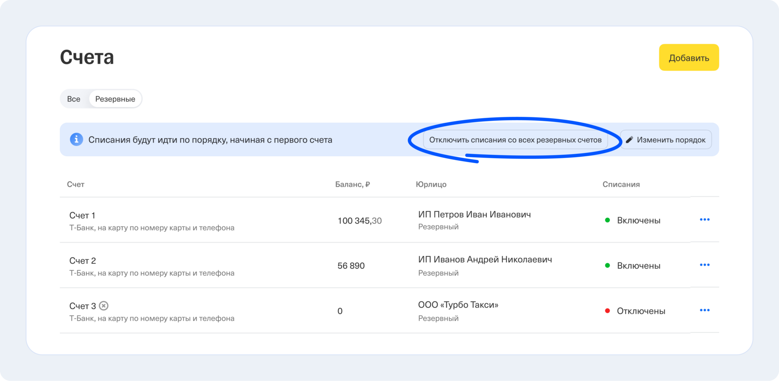Toggle Отключены status for Счет 3

click(641, 311)
